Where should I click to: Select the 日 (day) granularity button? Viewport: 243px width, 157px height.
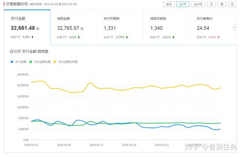pos(211,4)
